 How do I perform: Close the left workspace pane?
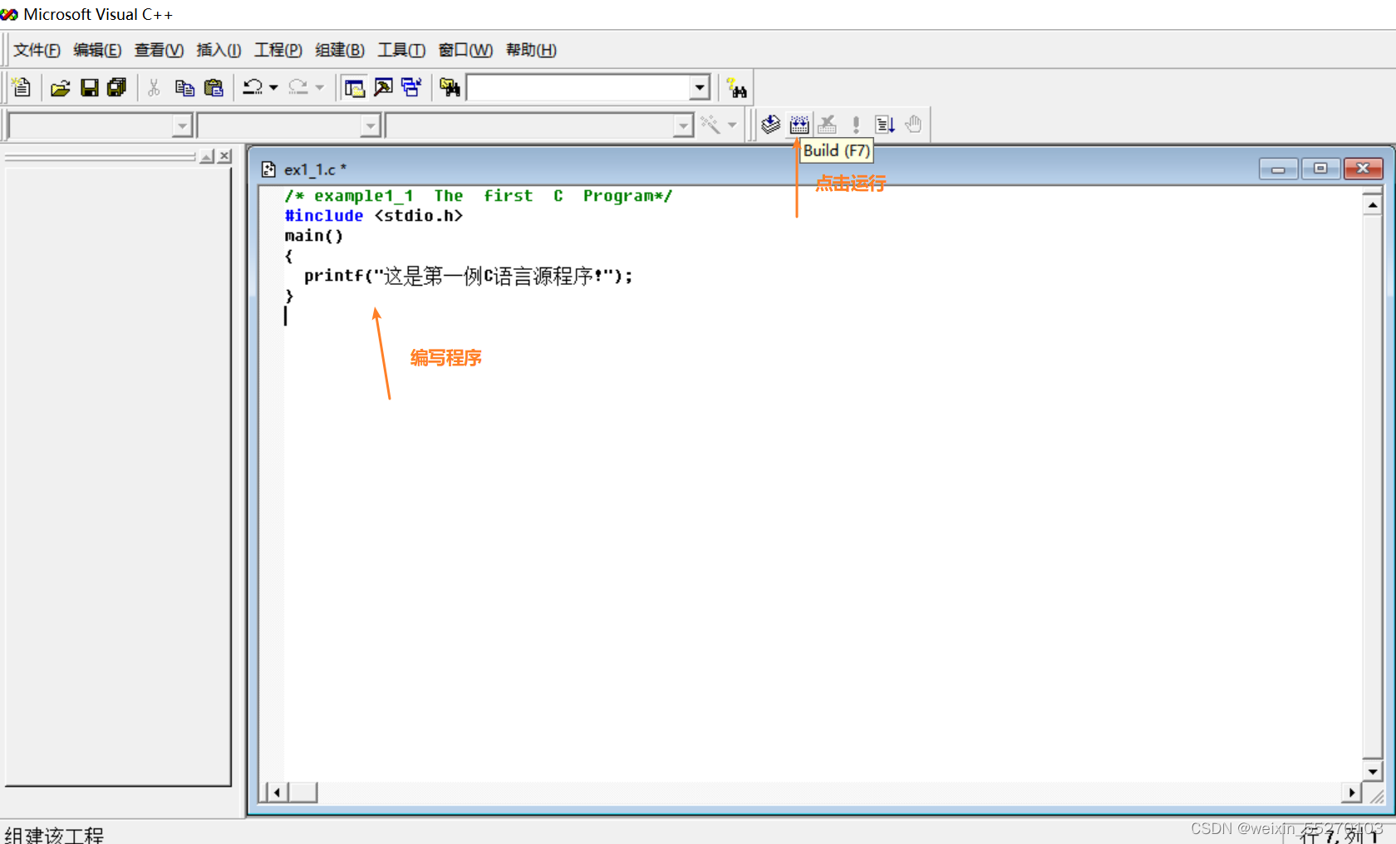point(224,156)
